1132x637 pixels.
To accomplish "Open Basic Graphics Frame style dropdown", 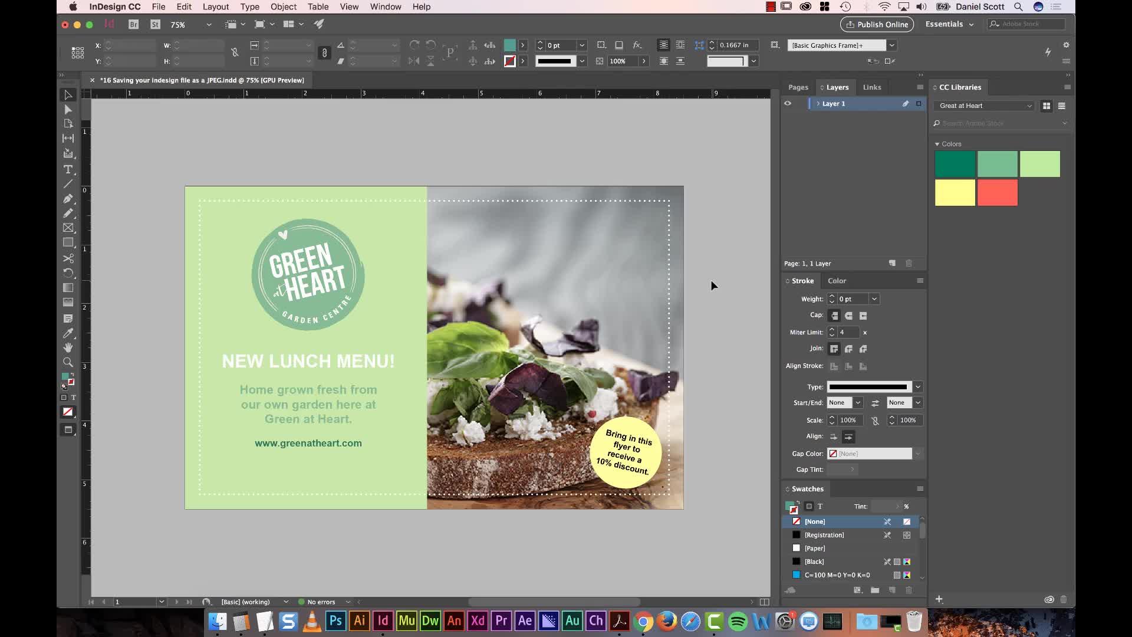I will (892, 45).
